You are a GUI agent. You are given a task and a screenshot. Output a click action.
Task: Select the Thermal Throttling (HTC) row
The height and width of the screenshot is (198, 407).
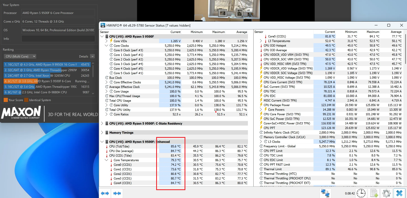(328, 174)
